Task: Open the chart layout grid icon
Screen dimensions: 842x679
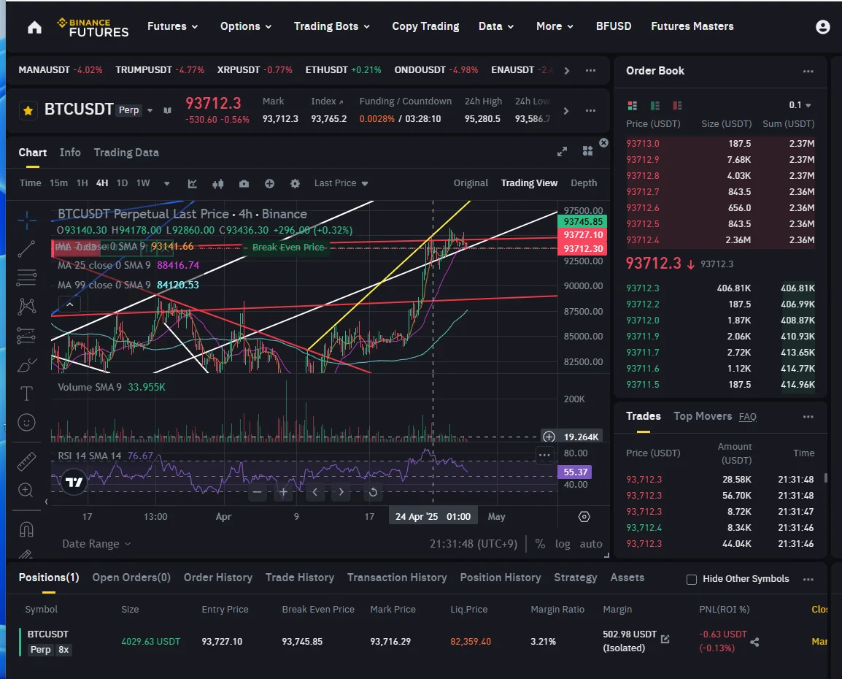Action: pos(587,151)
